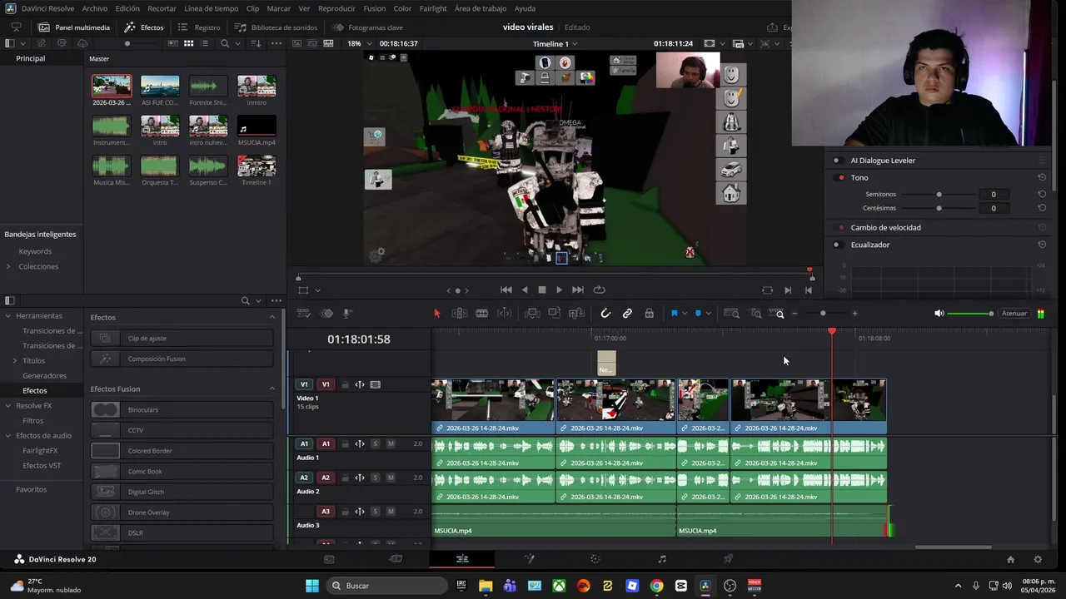This screenshot has width=1066, height=599.
Task: Click the full extent zoom icon
Action: pos(731,314)
